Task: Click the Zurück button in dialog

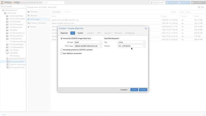Action: [x=134, y=90]
